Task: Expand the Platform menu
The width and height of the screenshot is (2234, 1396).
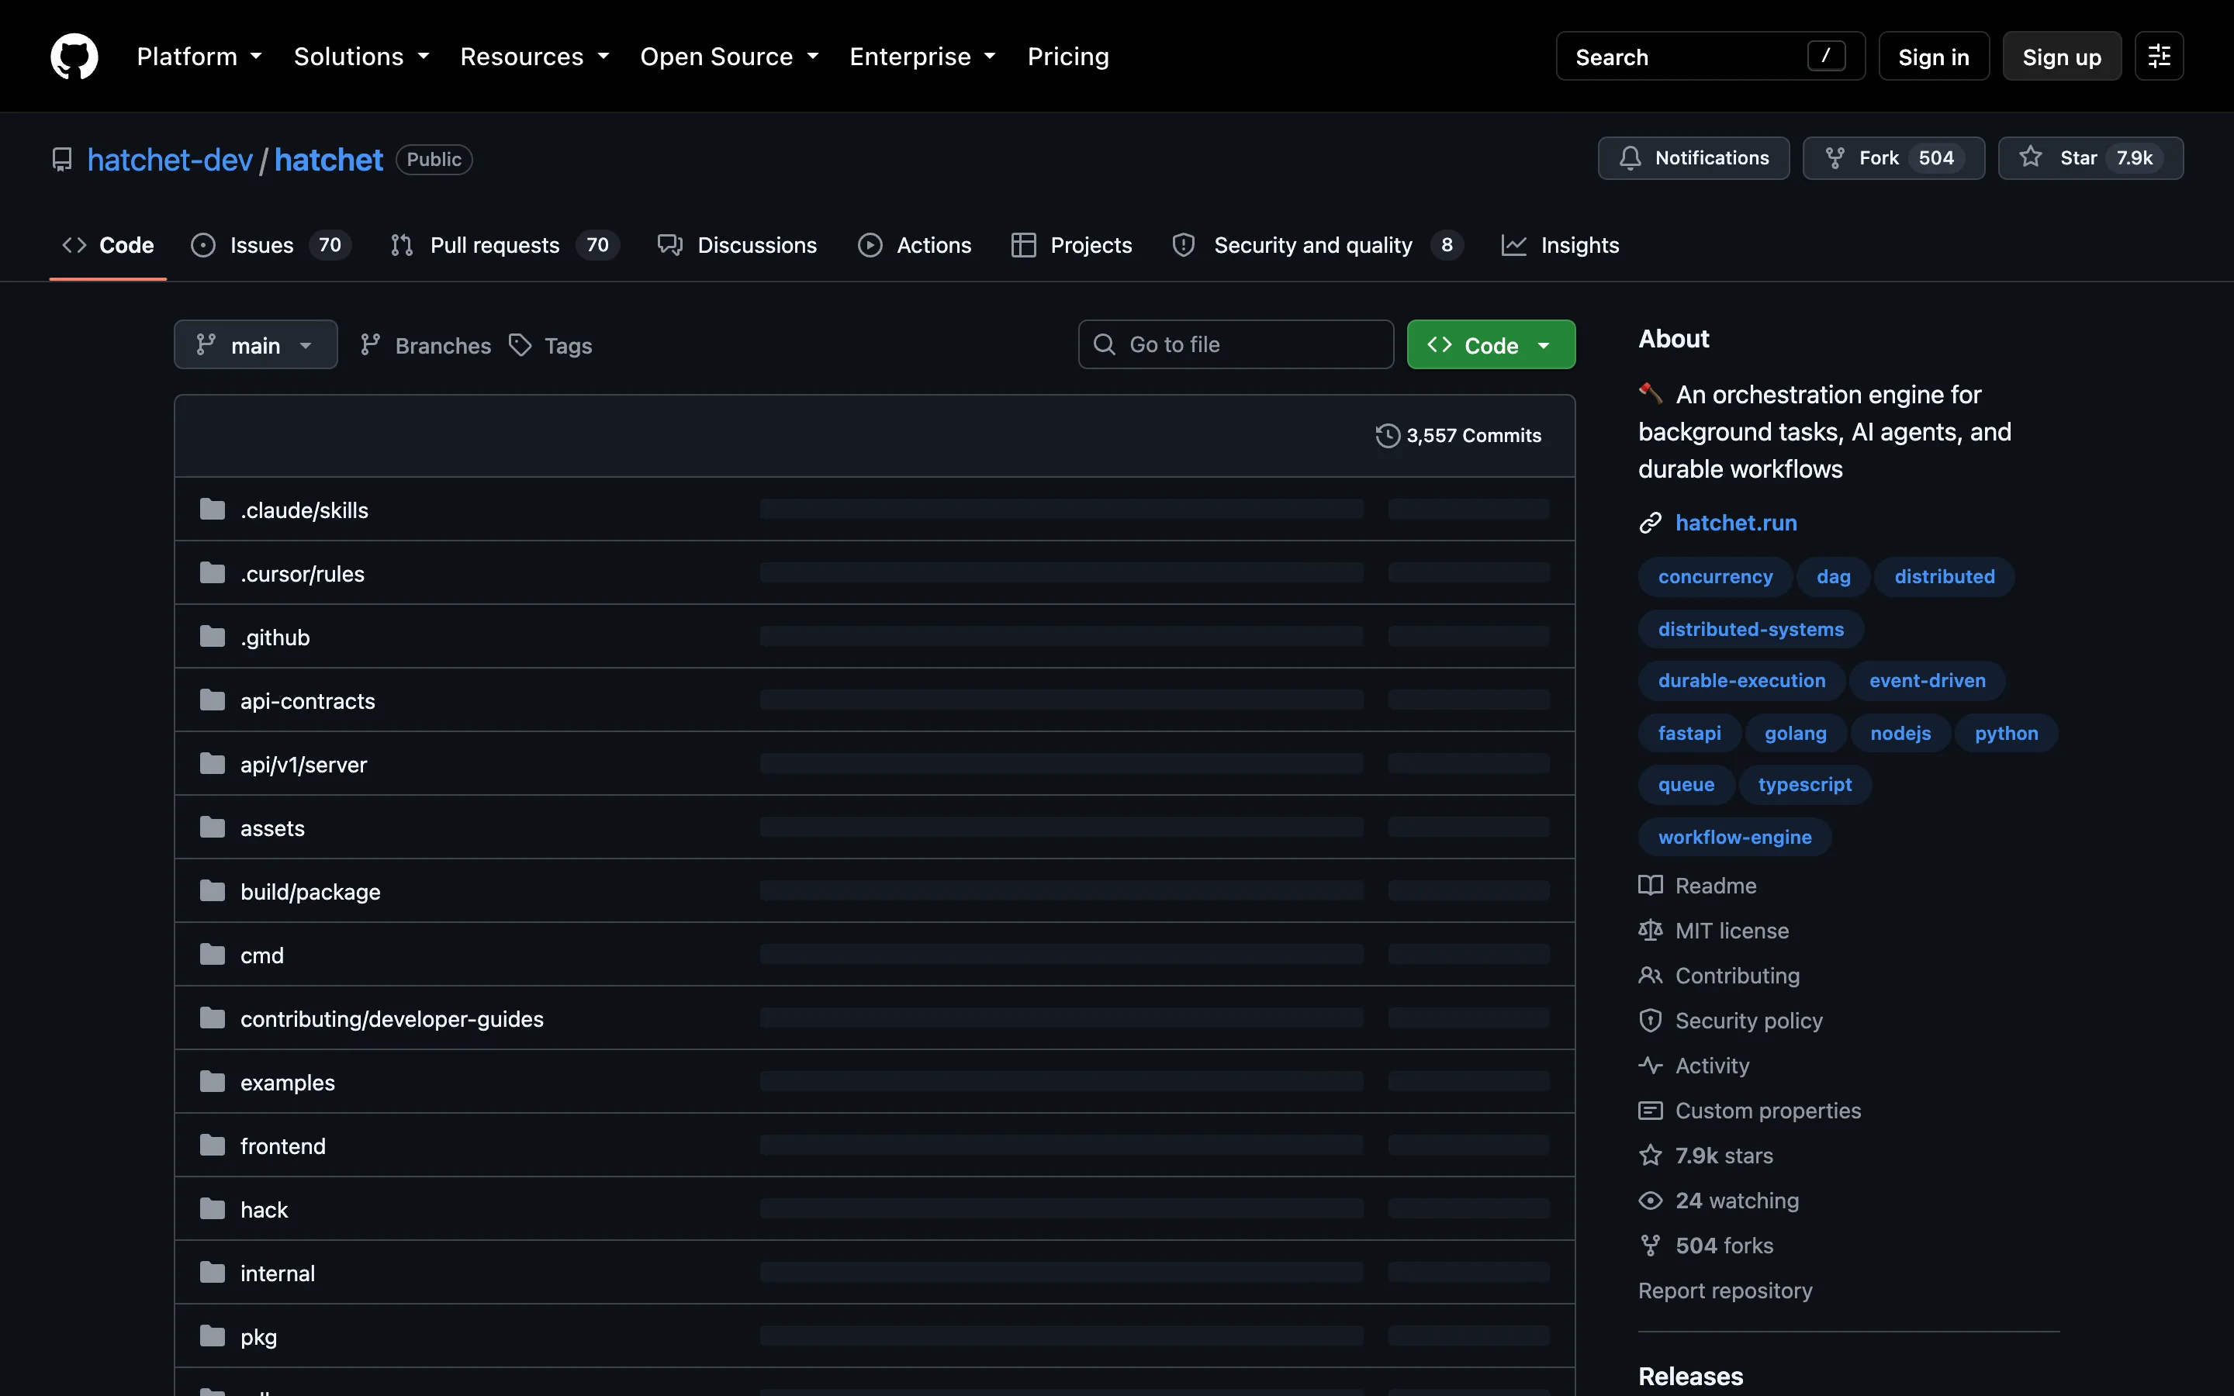Action: [x=199, y=57]
